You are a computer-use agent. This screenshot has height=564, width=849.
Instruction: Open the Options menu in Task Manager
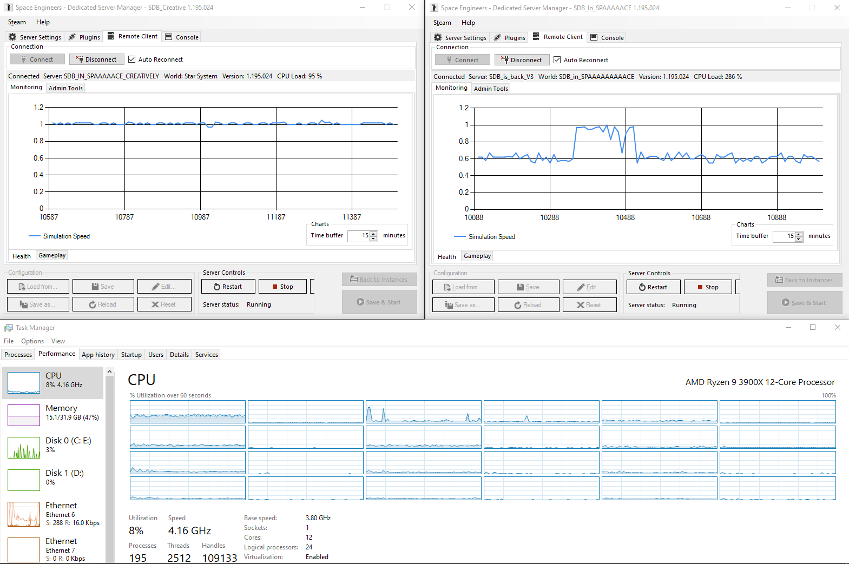click(x=32, y=341)
